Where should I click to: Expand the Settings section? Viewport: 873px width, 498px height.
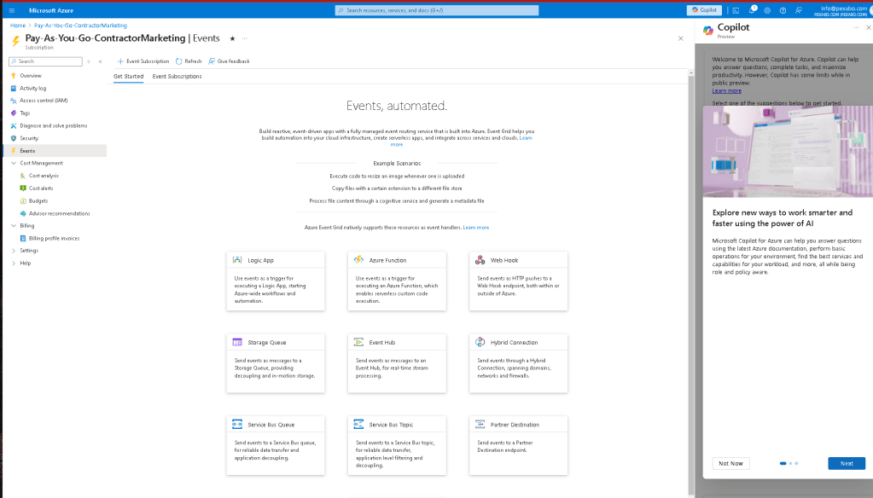14,251
